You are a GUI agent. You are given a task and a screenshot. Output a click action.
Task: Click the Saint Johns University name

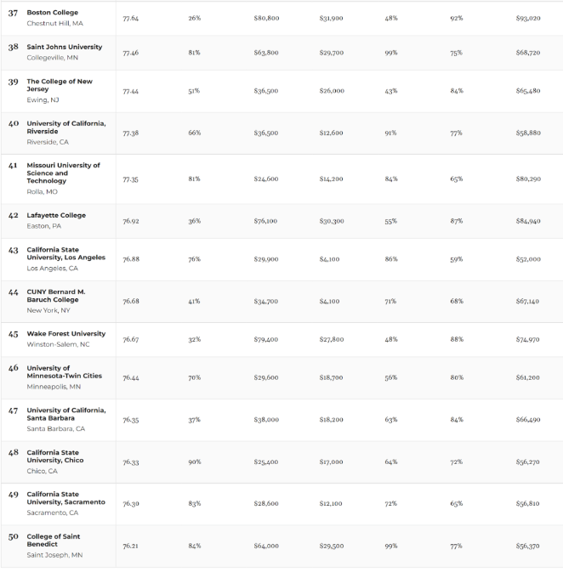pos(64,47)
